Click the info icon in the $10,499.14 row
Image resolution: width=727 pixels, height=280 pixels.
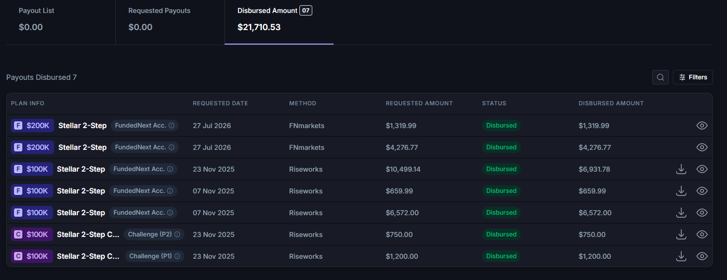click(x=170, y=169)
